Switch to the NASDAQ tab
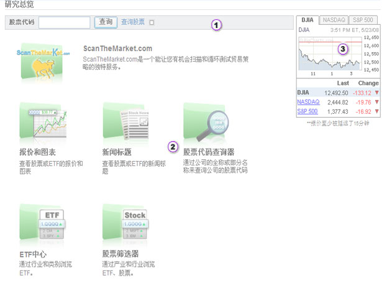This screenshot has height=293, width=382. click(x=334, y=20)
